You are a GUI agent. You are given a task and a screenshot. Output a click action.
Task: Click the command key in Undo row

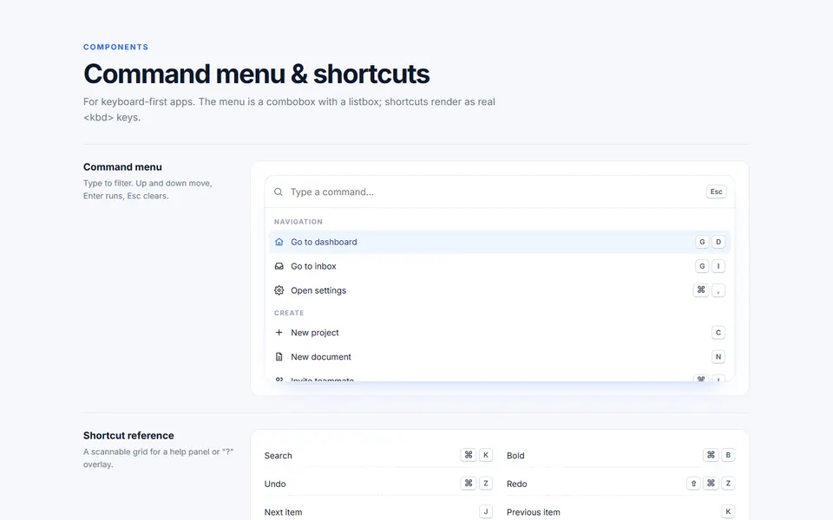(x=468, y=484)
